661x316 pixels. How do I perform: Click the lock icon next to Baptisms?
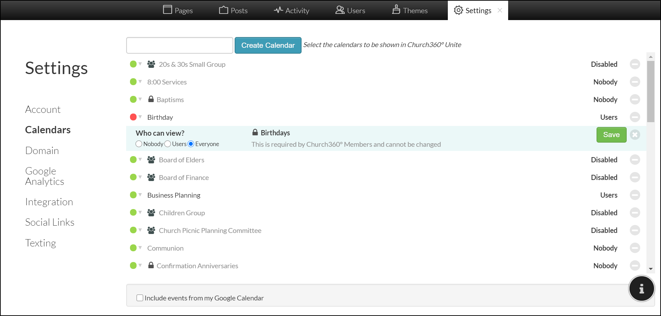(151, 99)
